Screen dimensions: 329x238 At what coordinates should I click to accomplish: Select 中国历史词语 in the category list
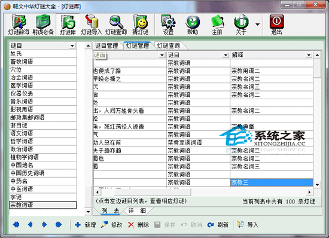(x=43, y=173)
